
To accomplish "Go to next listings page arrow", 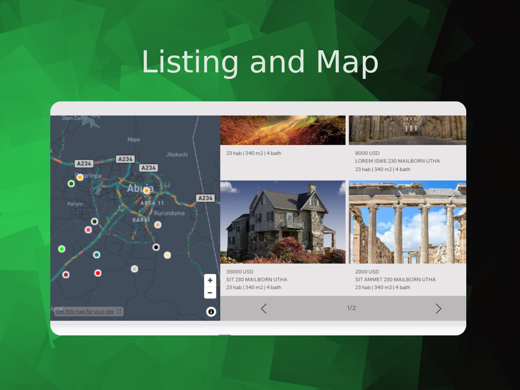I will [438, 309].
